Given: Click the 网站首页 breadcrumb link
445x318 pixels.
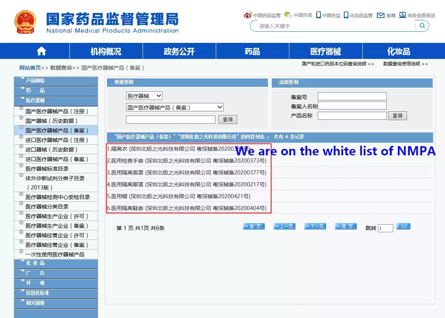Looking at the screenshot, I should pyautogui.click(x=30, y=68).
